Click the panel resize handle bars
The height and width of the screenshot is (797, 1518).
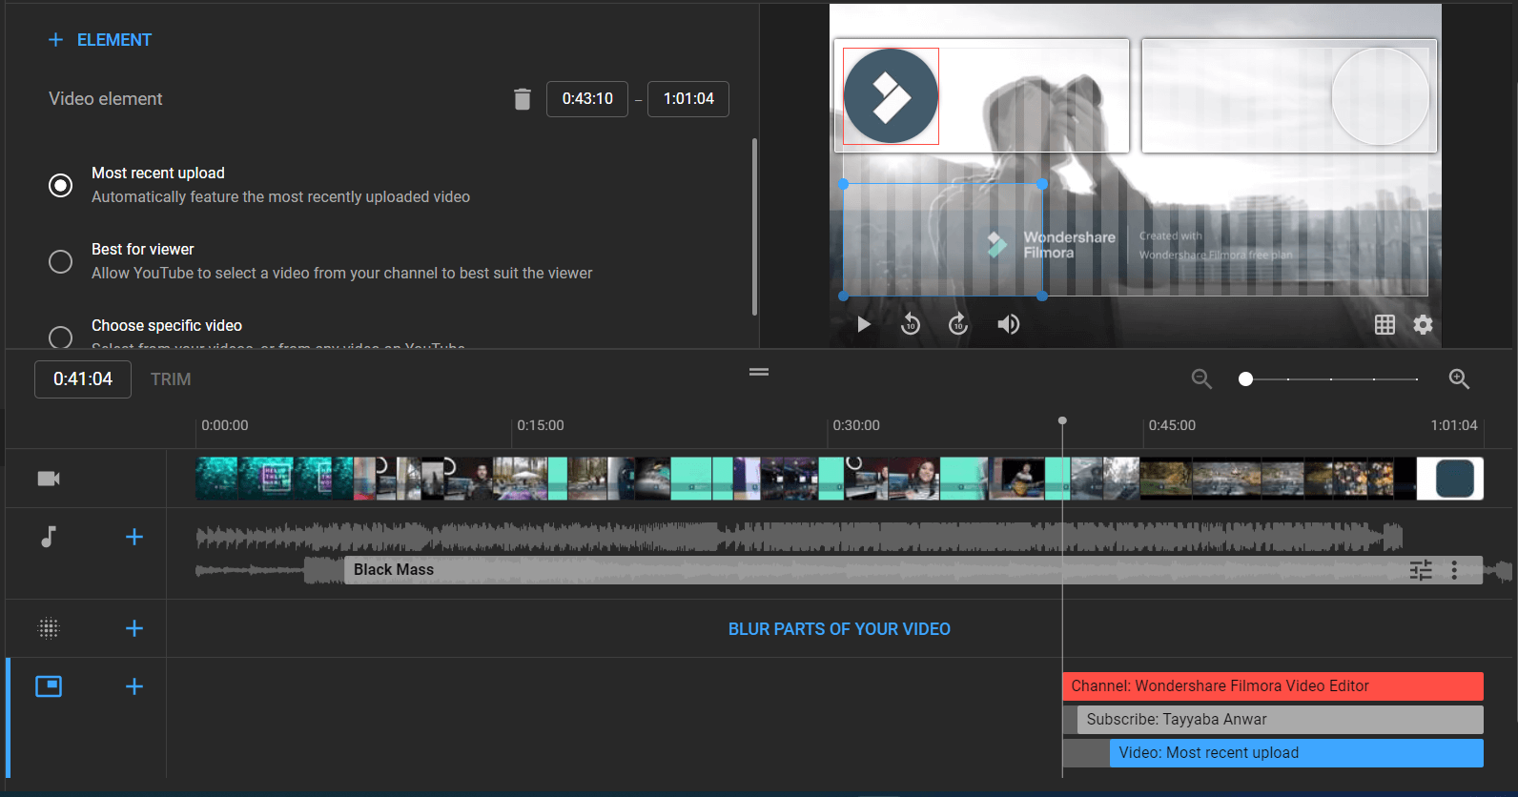[x=759, y=372]
